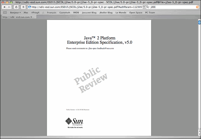The height and width of the screenshot is (139, 201).
Task: Zoom the window with the green button
Action: click(11, 2)
